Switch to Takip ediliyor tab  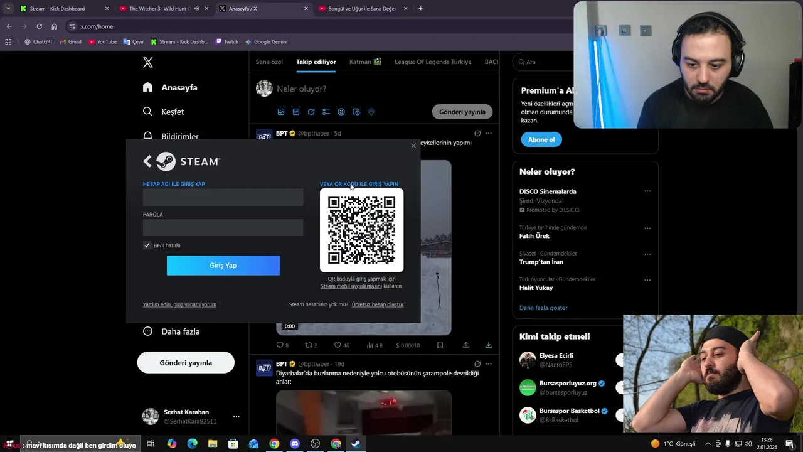316,62
